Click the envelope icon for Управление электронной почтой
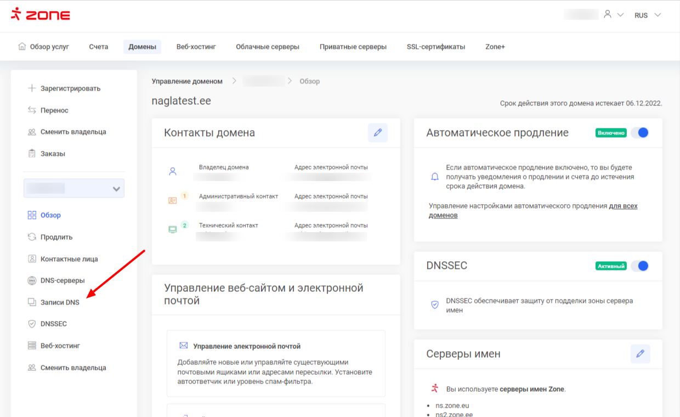This screenshot has height=417, width=680. click(x=184, y=346)
